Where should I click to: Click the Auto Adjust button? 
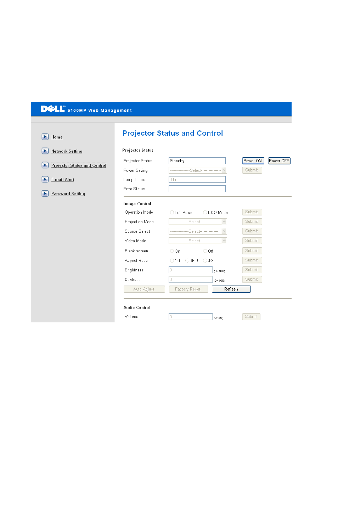[144, 289]
